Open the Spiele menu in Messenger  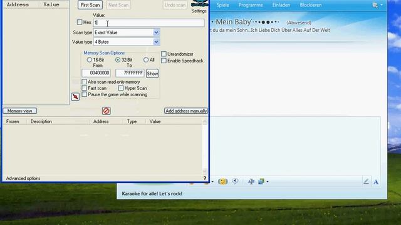(222, 5)
